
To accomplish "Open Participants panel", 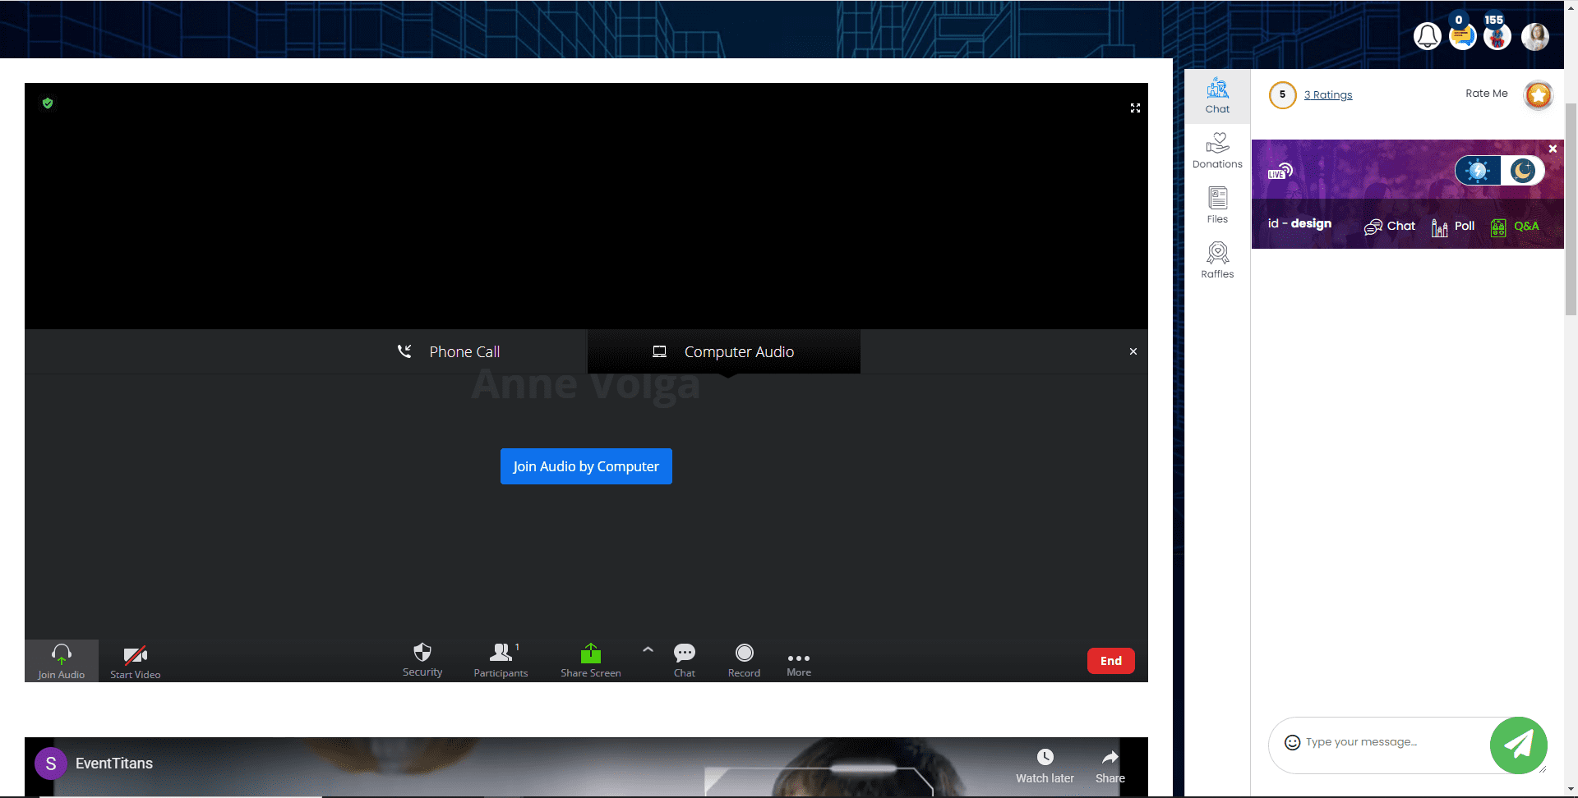I will point(501,660).
